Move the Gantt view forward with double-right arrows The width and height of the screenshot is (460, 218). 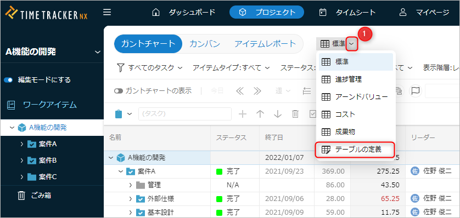pos(257,91)
